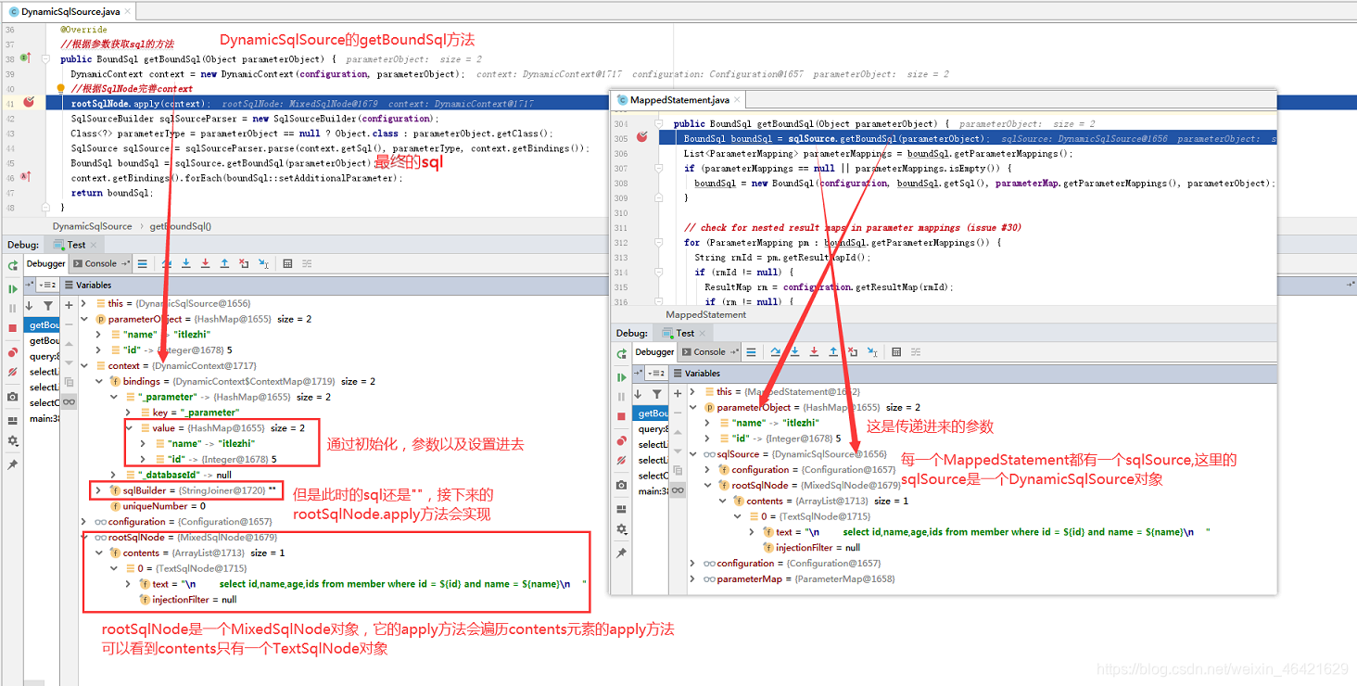Click the Step Out up-arrow icon
The width and height of the screenshot is (1357, 686).
[224, 263]
